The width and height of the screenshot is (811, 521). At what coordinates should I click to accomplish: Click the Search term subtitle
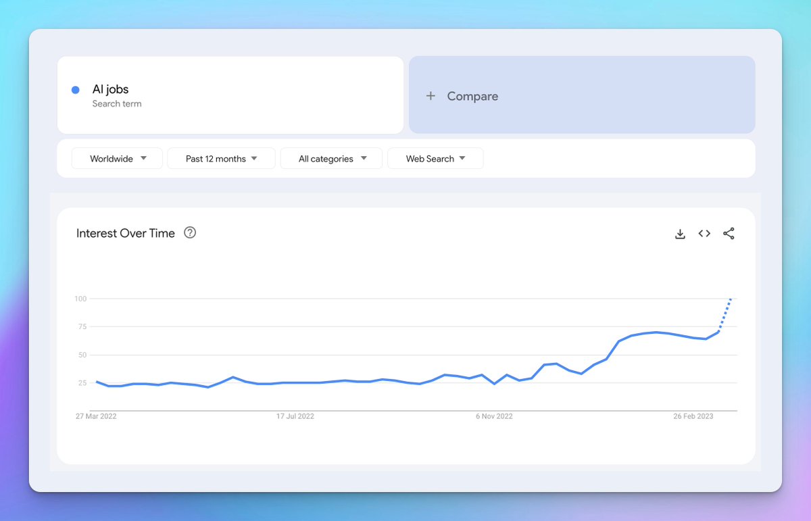click(x=117, y=104)
